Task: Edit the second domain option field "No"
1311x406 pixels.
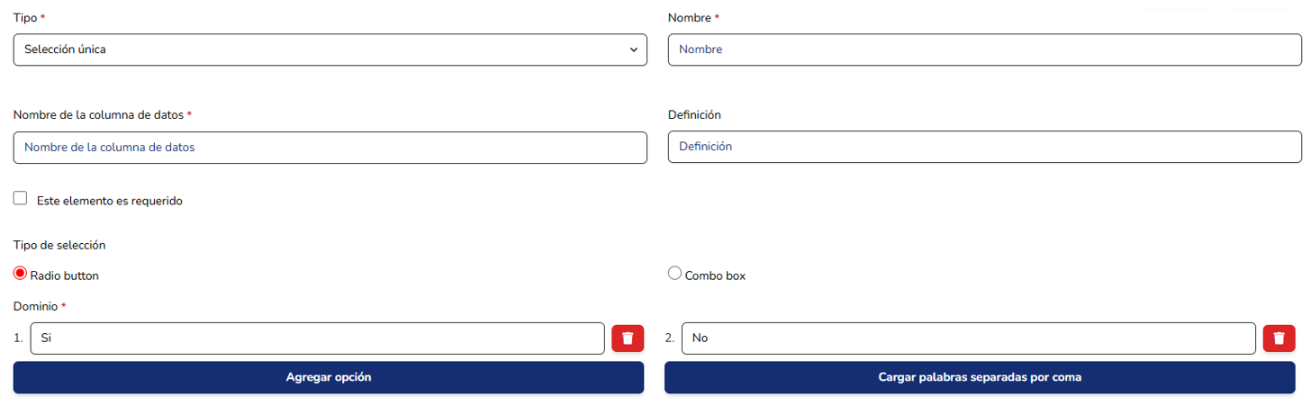Action: tap(968, 338)
